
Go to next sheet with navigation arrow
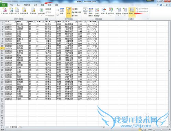coord(5,127)
